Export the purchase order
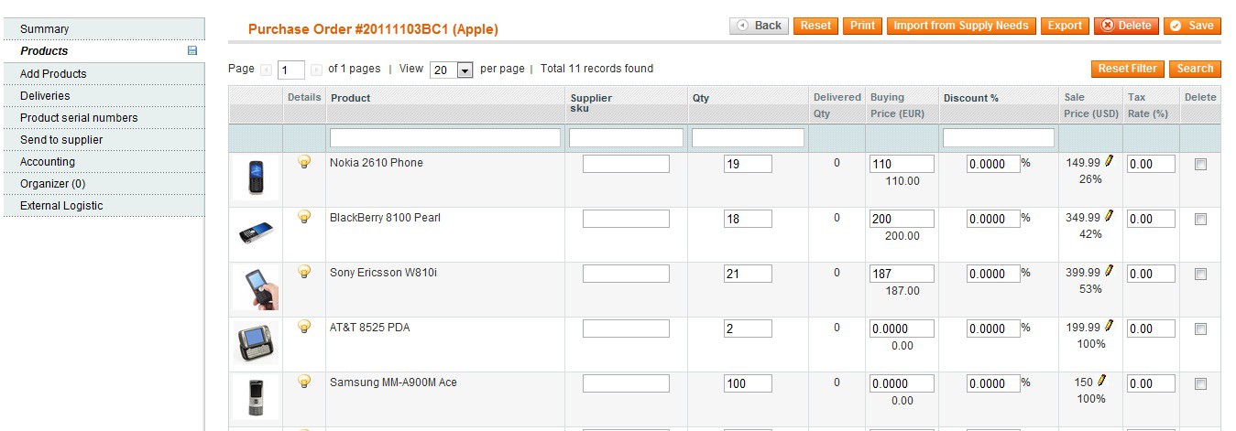This screenshot has height=431, width=1236. click(1065, 26)
